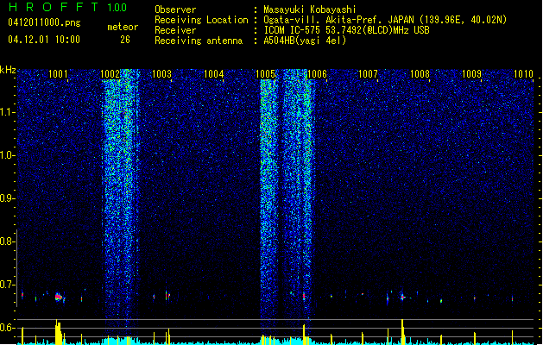Click the 1.1 kHz frequency label
Image resolution: width=543 pixels, height=345 pixels.
[x=7, y=112]
